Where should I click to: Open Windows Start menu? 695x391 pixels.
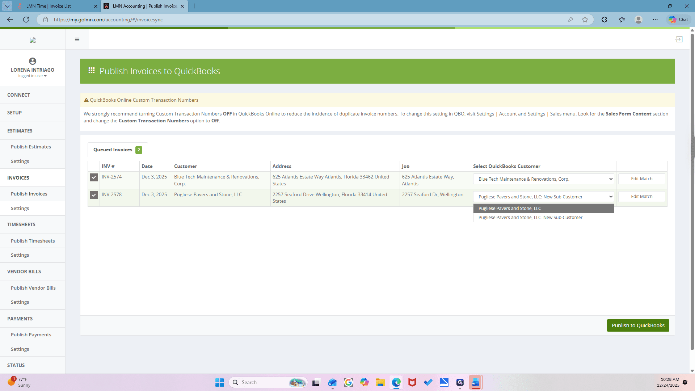pos(219,382)
